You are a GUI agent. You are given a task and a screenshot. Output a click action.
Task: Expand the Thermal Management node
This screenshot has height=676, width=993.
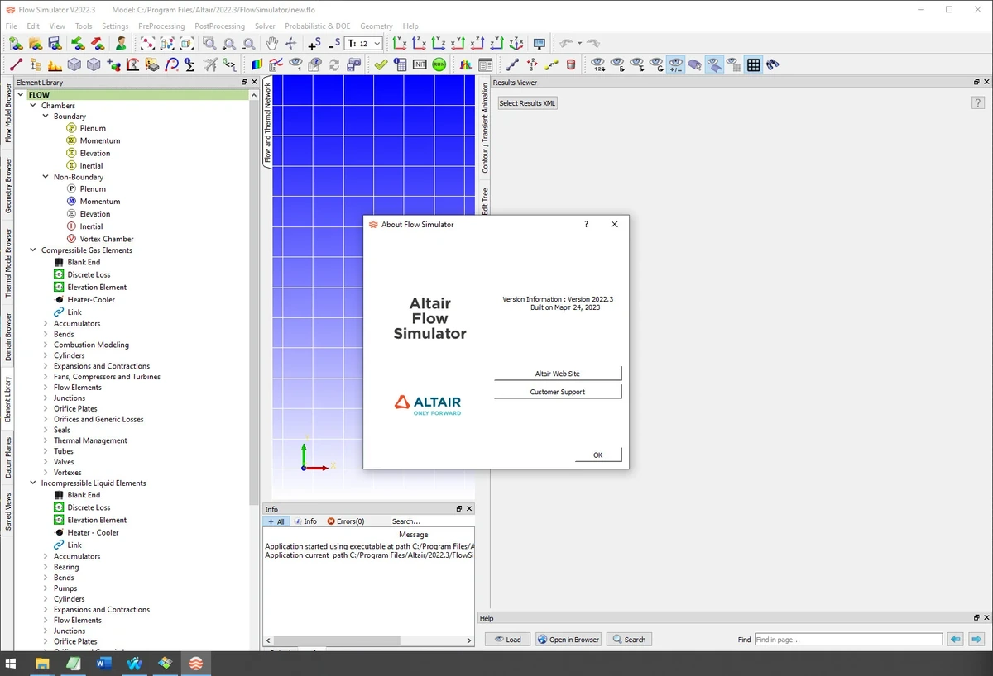[x=46, y=440]
